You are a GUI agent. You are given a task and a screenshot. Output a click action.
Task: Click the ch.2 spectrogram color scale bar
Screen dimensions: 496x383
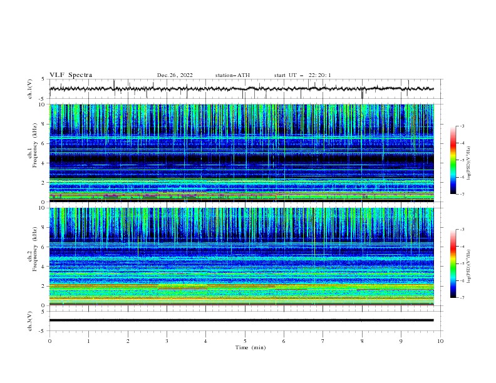point(453,263)
